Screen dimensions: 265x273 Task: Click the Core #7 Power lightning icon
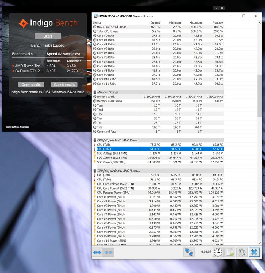click(x=95, y=227)
